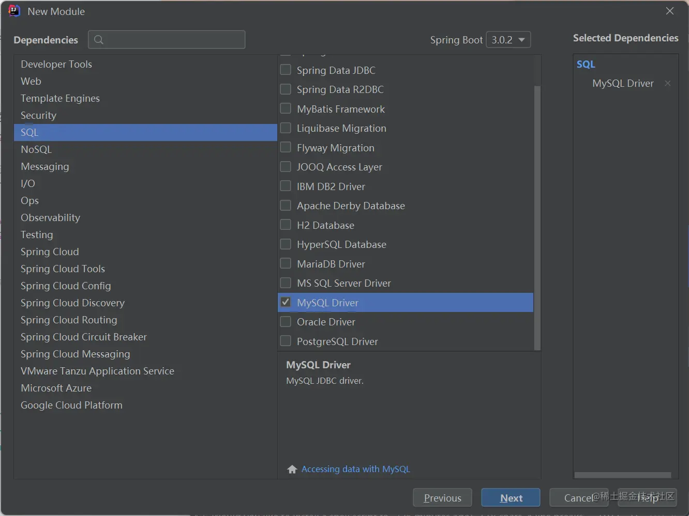
Task: Open the Spring Boot version dropdown
Action: tap(508, 40)
